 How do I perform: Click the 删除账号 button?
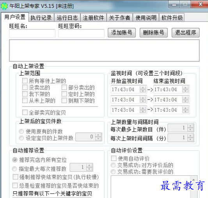pyautogui.click(x=154, y=32)
